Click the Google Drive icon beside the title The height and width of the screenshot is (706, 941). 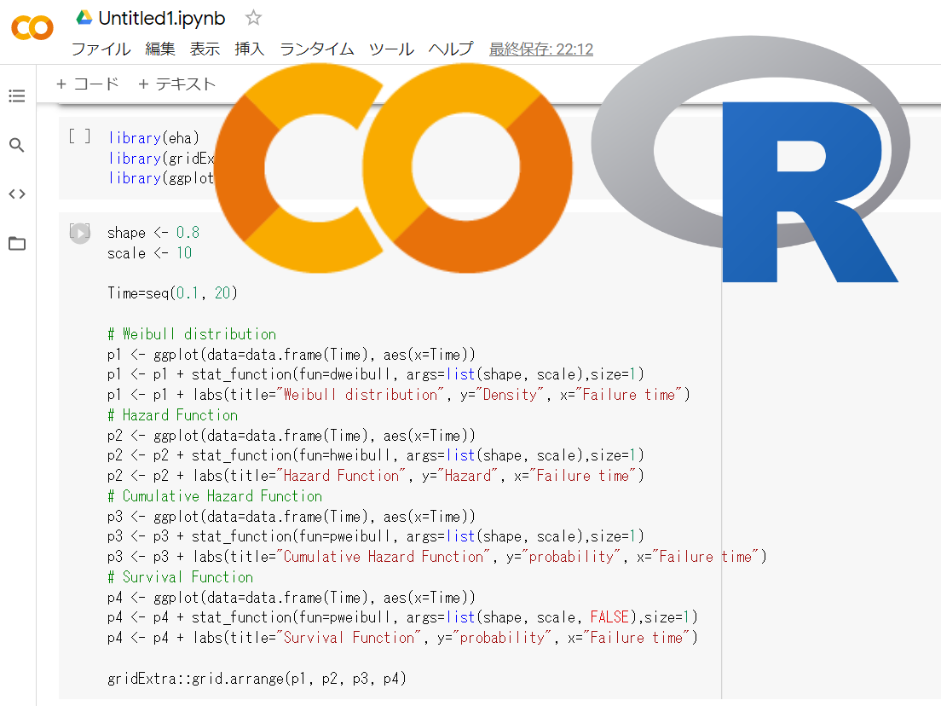point(84,17)
